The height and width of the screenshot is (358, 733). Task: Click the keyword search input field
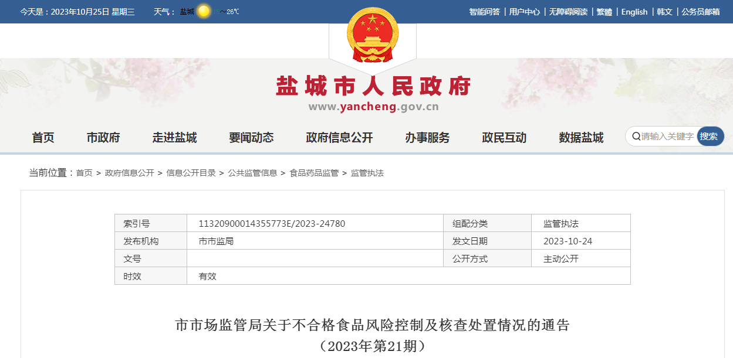click(668, 136)
